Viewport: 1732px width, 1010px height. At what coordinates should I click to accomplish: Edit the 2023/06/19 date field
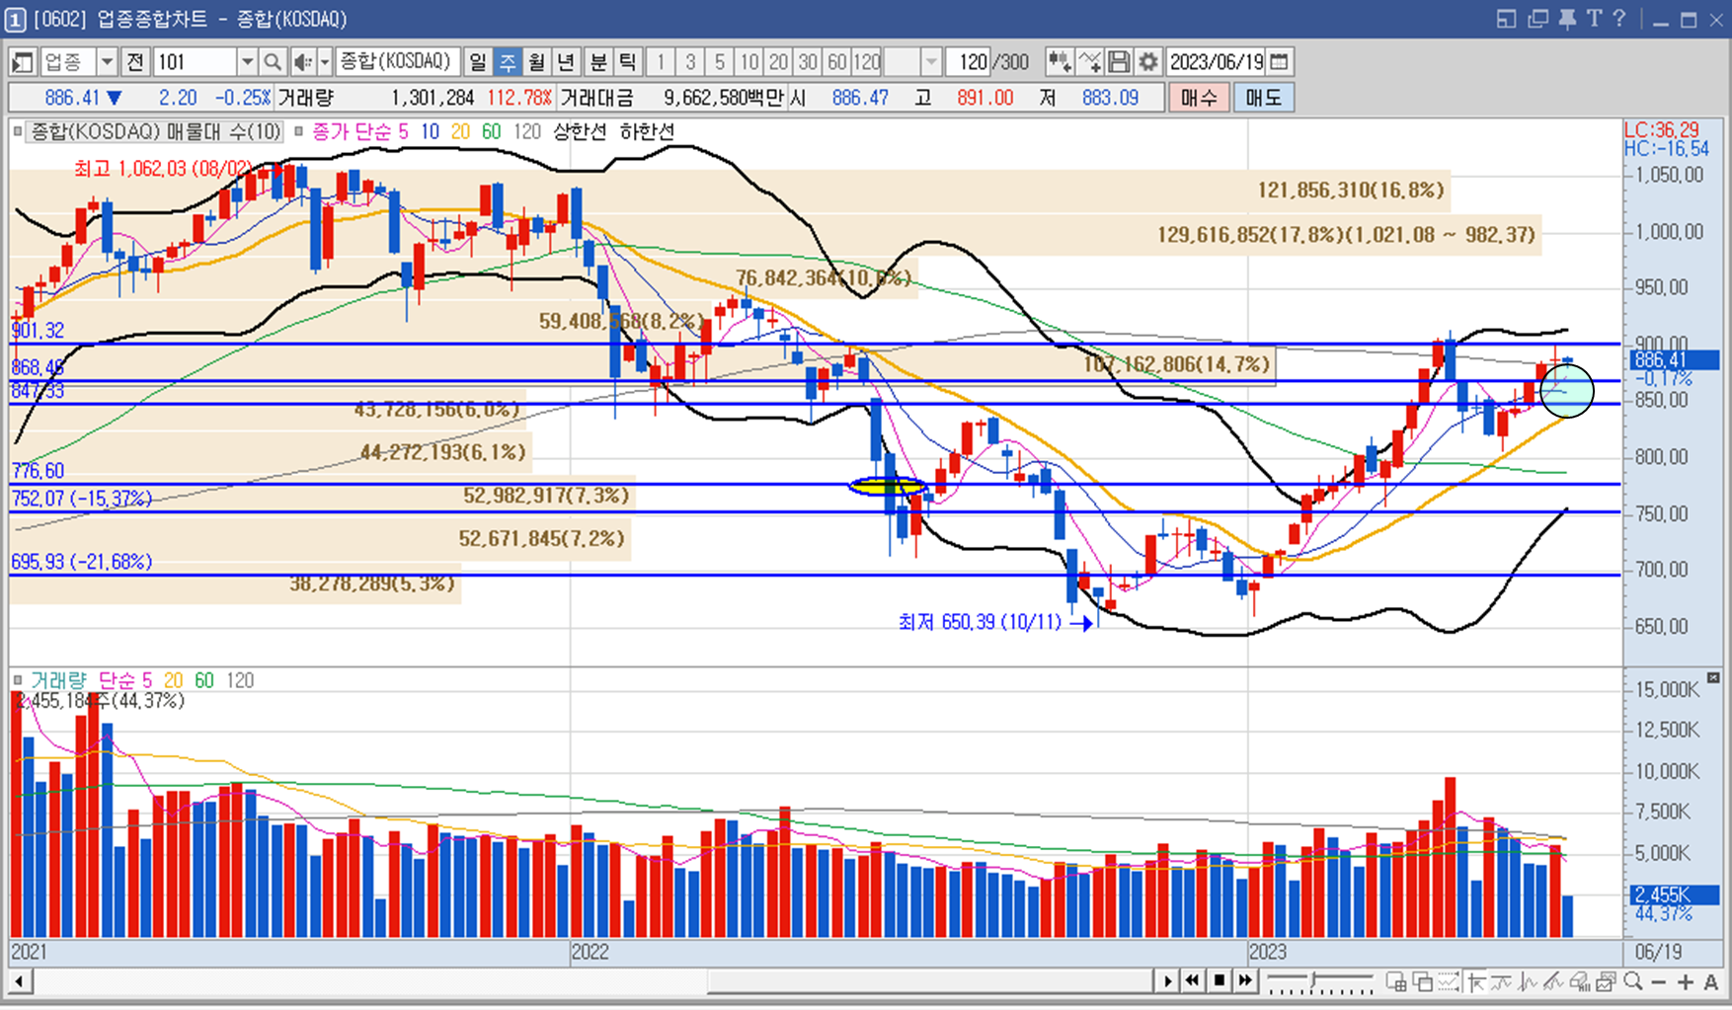tap(1216, 62)
